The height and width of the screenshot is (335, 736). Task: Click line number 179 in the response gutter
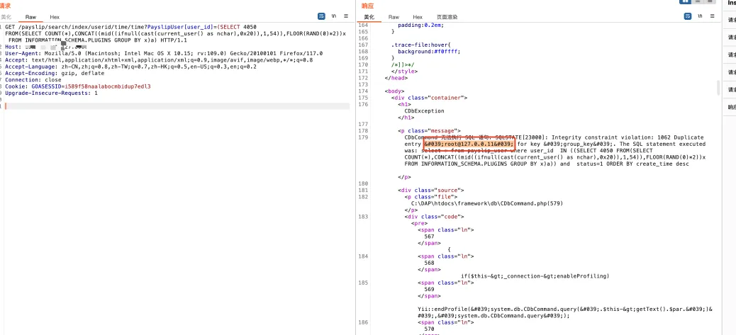coord(363,137)
